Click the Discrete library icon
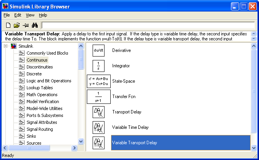This screenshot has width=259, height=160. pos(22,74)
